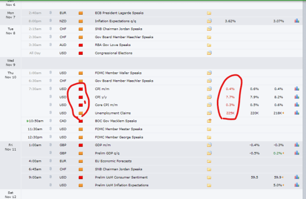Open detail folder for EU Economic Forecasts
Screen dimensions: 306x199
click(x=209, y=161)
